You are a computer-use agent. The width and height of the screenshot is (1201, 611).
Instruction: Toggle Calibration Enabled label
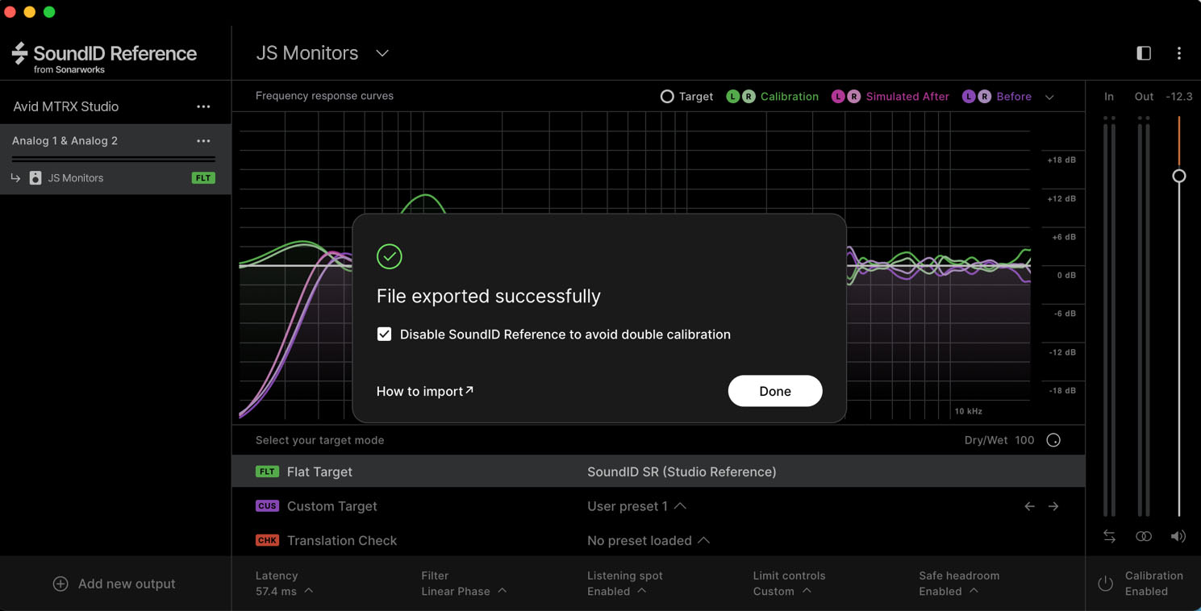click(x=1154, y=584)
